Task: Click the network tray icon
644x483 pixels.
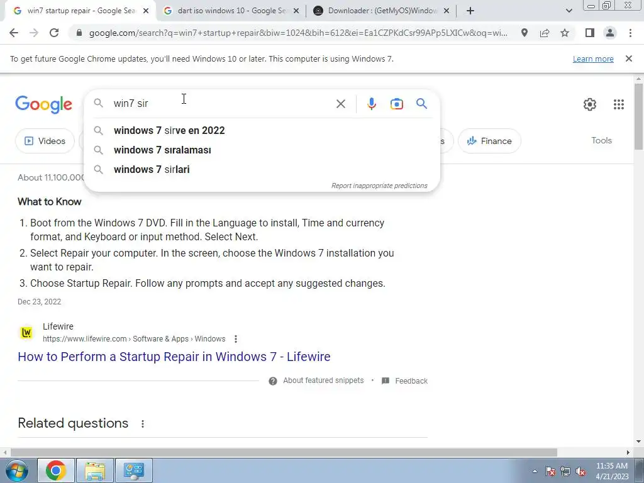Action: [565, 471]
